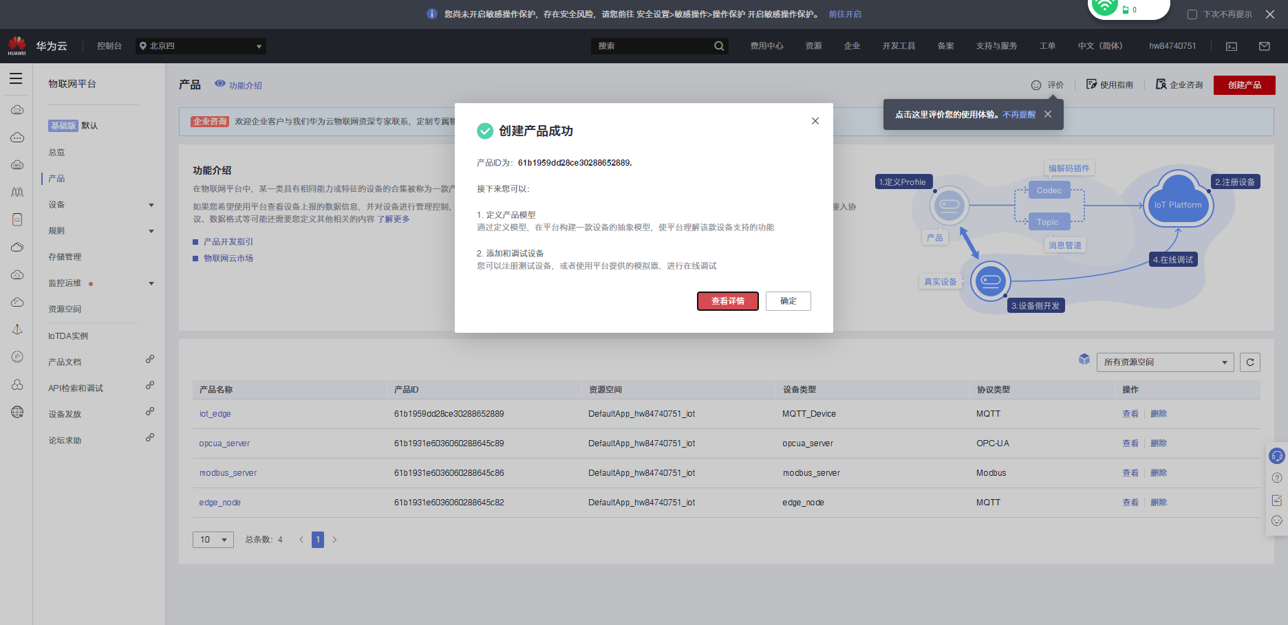Click the pyramid icon in left icon rail
Image resolution: width=1288 pixels, height=625 pixels.
click(x=17, y=329)
